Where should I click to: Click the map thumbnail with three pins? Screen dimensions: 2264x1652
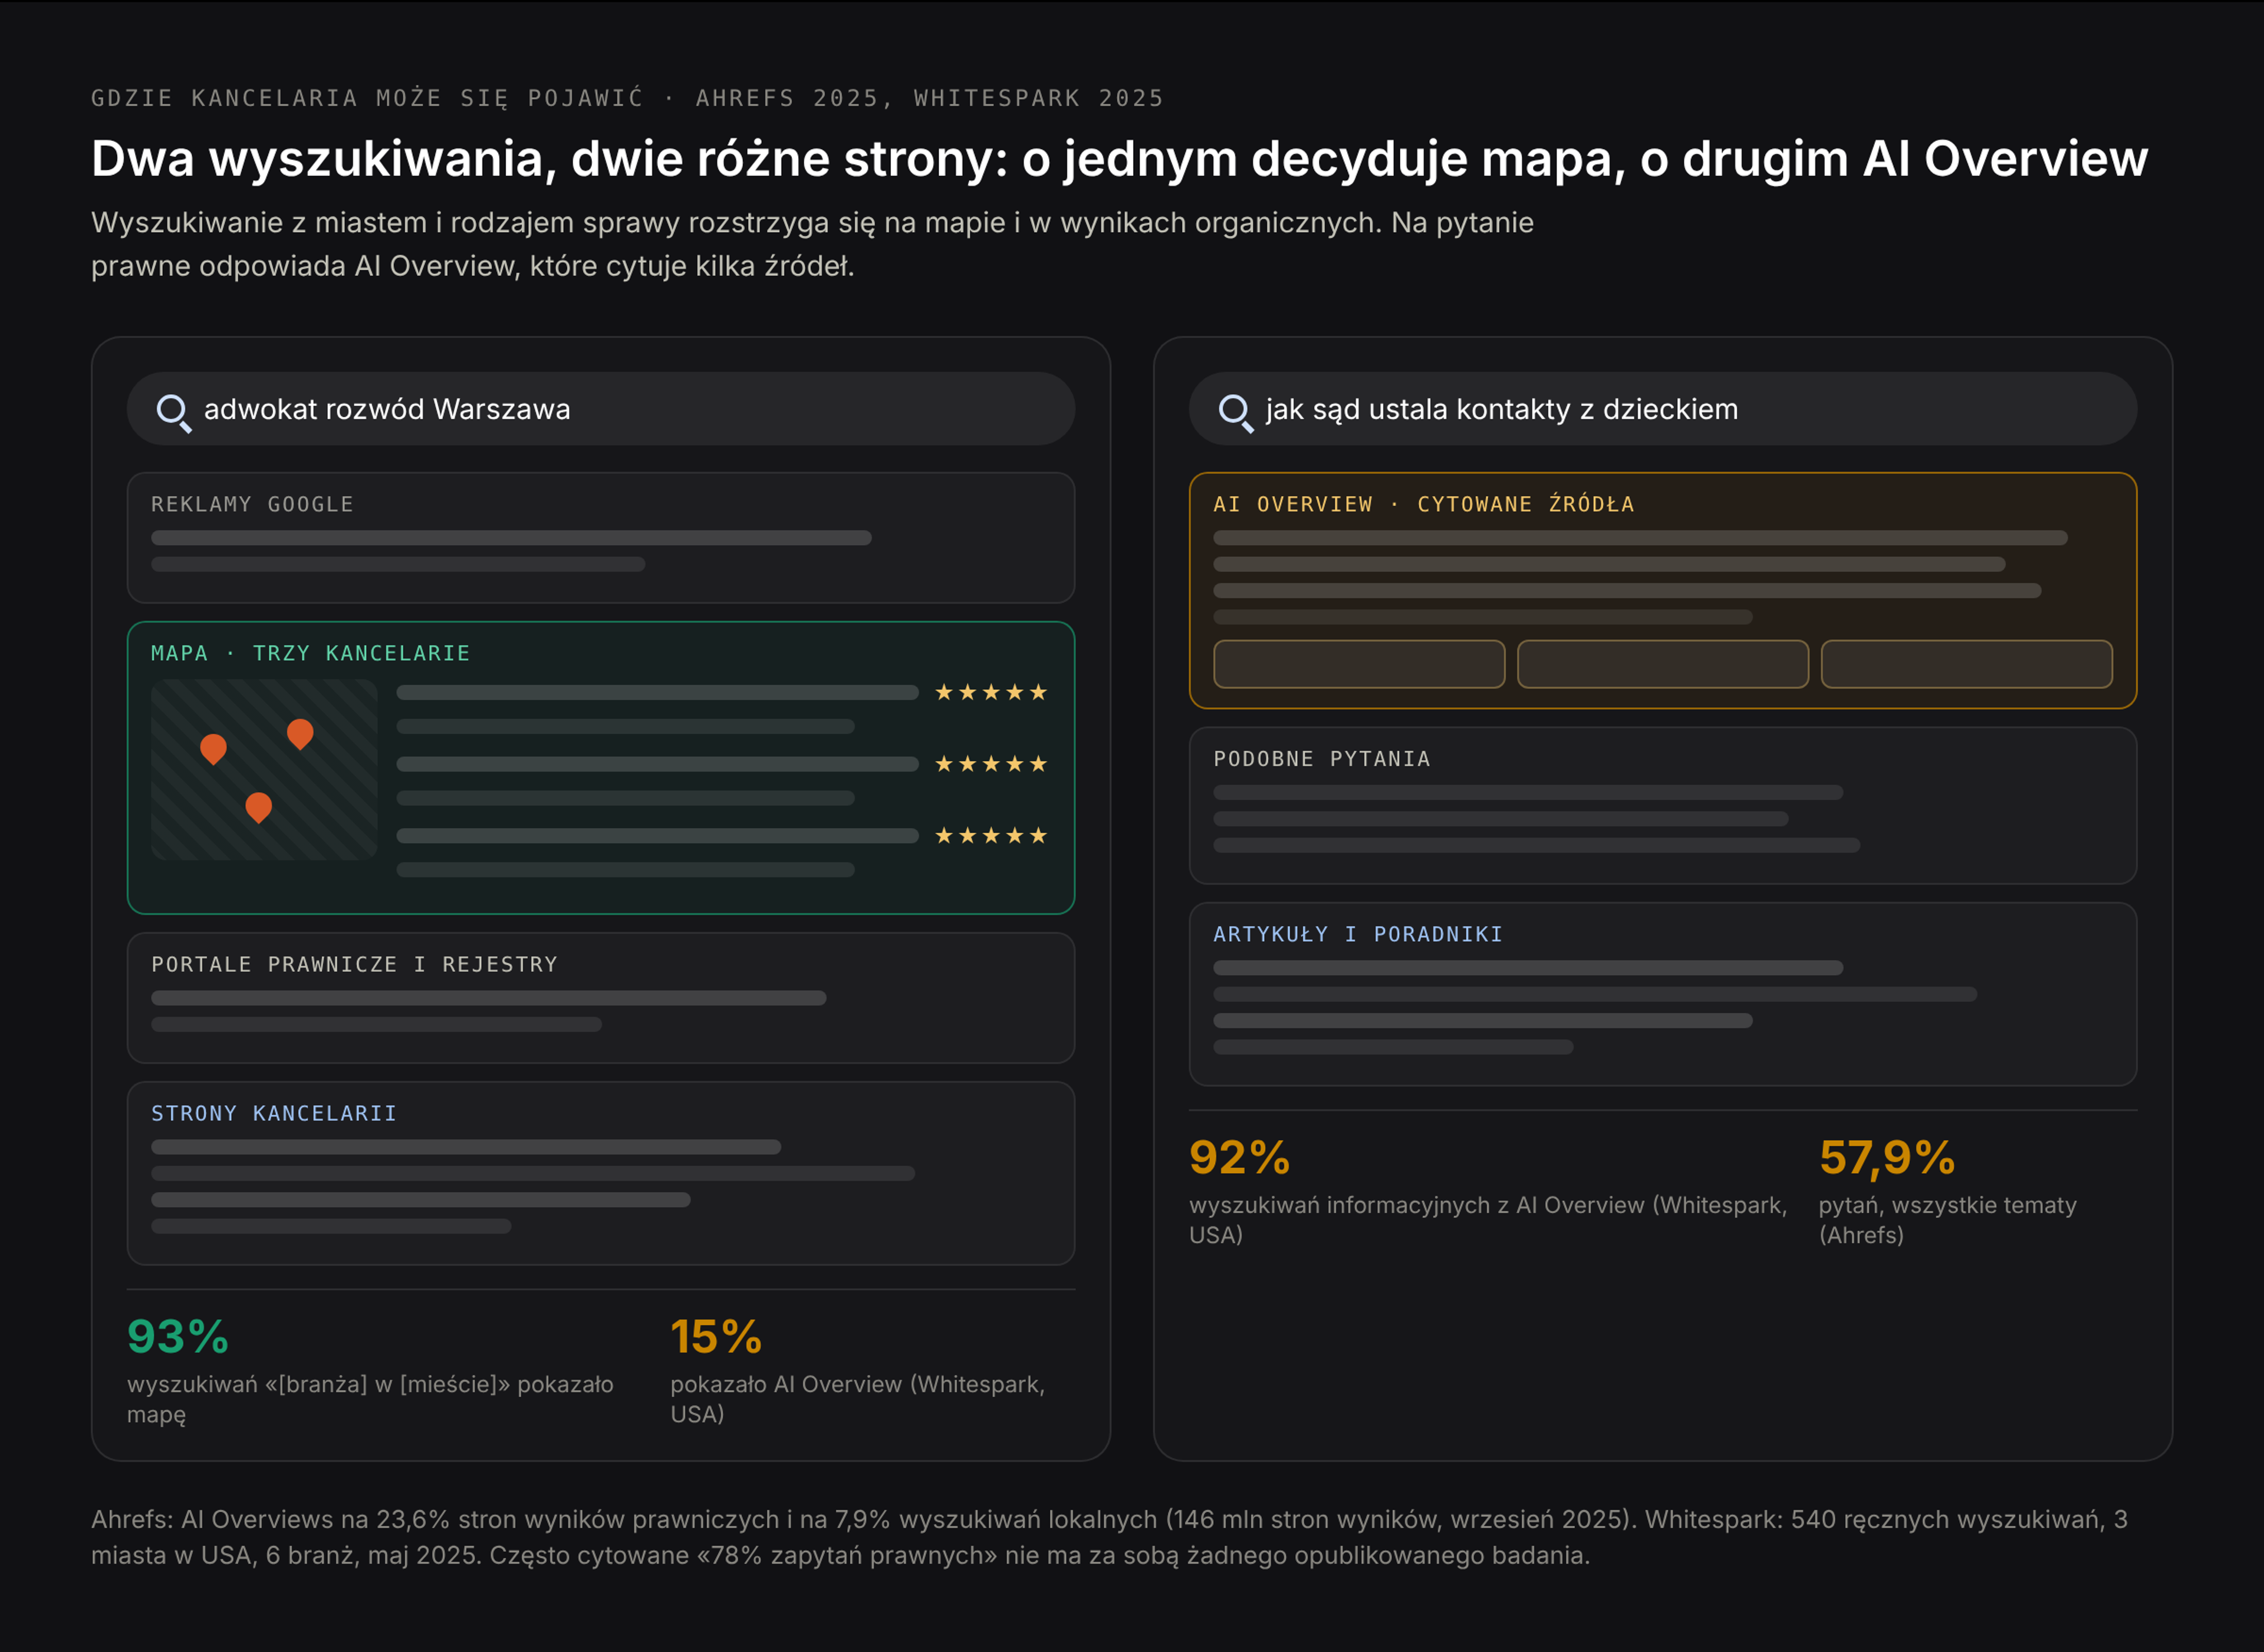(x=264, y=770)
